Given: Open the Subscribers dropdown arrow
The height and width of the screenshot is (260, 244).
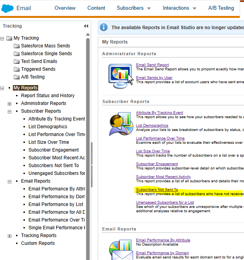Looking at the screenshot, I should click(x=149, y=9).
